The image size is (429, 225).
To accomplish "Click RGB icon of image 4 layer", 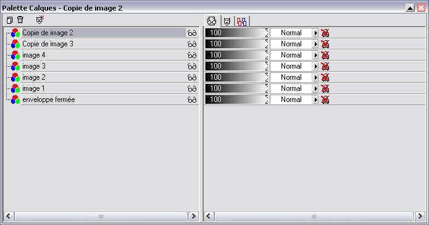I will 15,55.
